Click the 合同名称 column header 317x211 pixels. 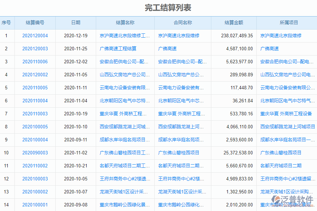(182, 23)
